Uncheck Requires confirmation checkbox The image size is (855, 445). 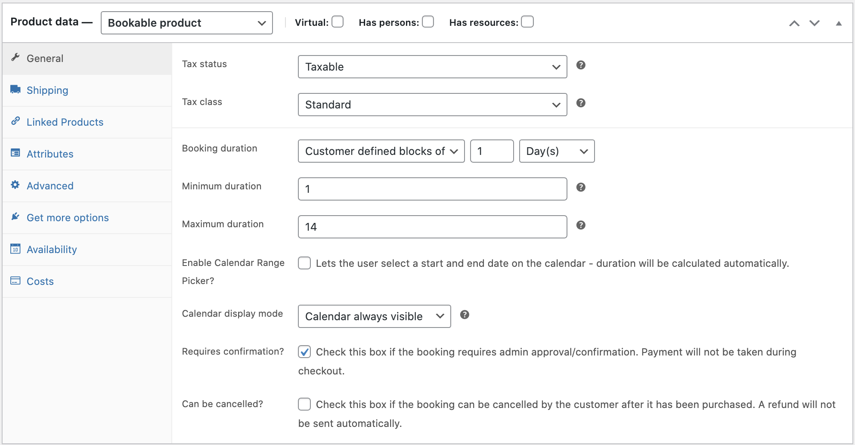(304, 352)
